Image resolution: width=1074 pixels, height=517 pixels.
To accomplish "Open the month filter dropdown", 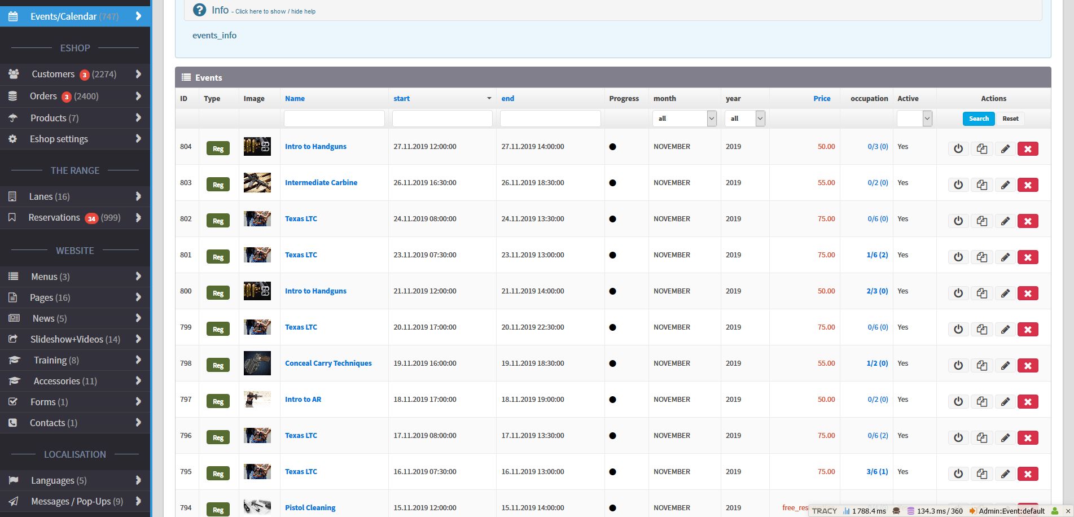I will (x=684, y=119).
